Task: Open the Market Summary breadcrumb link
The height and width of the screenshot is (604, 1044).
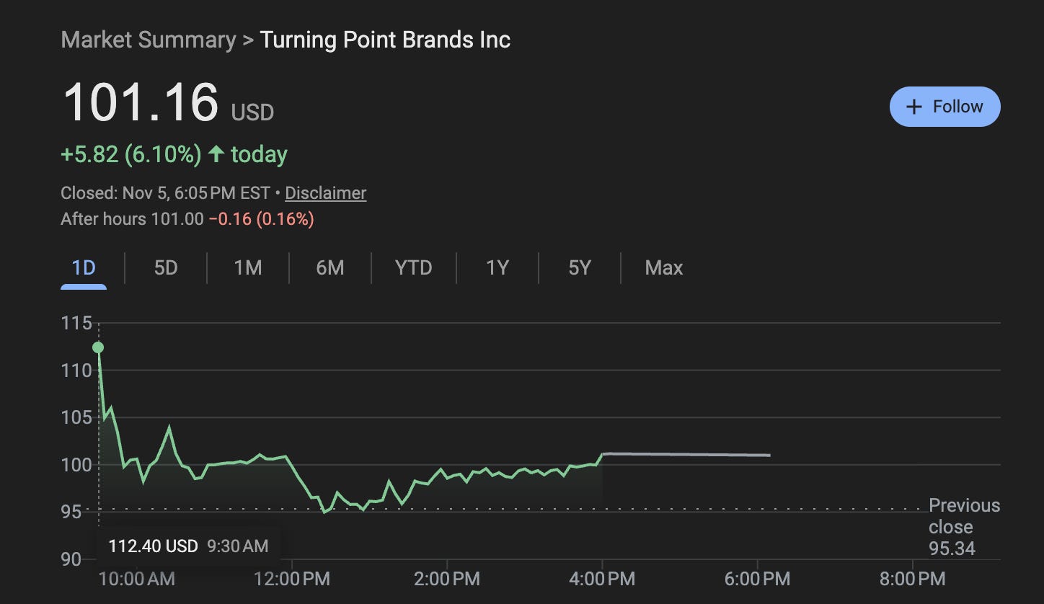Action: [x=149, y=40]
